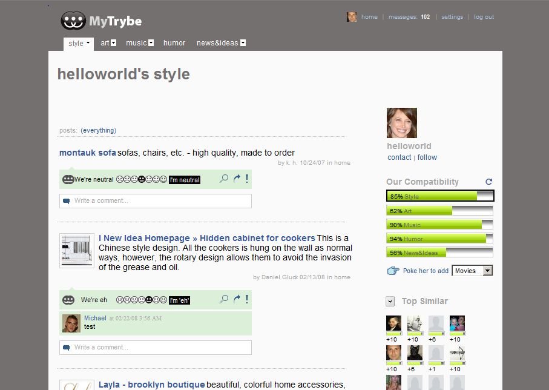Change the posts filter (everything)
Viewport: 549px width, 390px height.
[x=99, y=130]
